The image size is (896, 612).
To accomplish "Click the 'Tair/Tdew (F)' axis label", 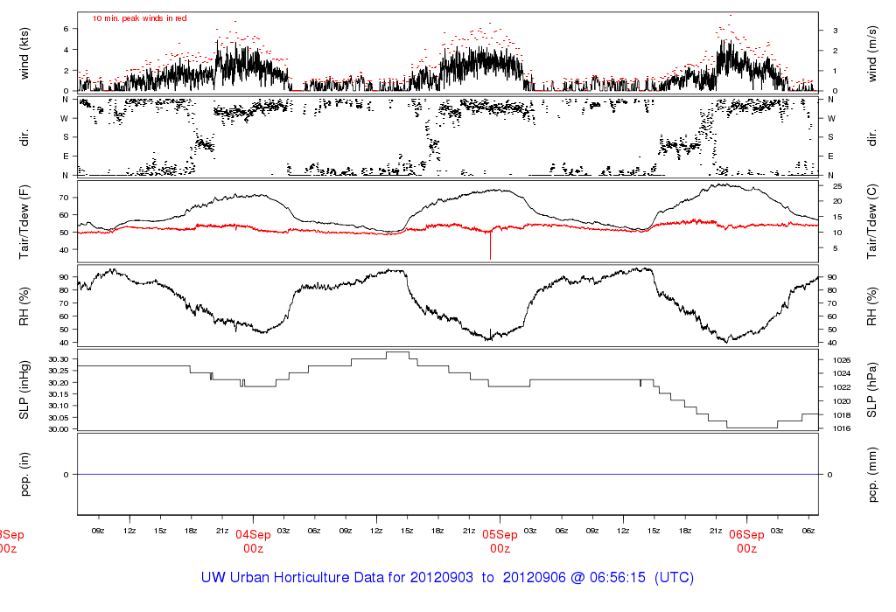I will coord(24,219).
